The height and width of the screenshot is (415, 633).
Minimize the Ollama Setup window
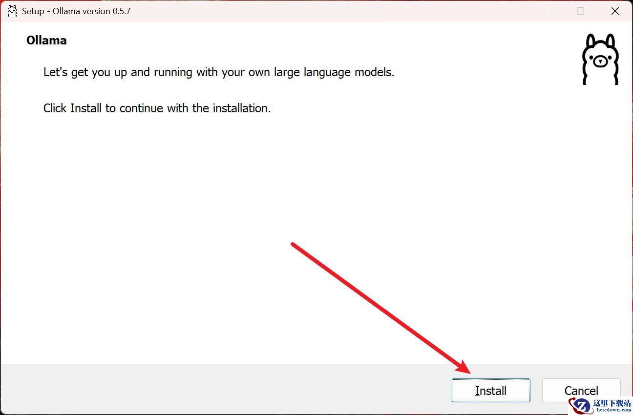[x=547, y=11]
